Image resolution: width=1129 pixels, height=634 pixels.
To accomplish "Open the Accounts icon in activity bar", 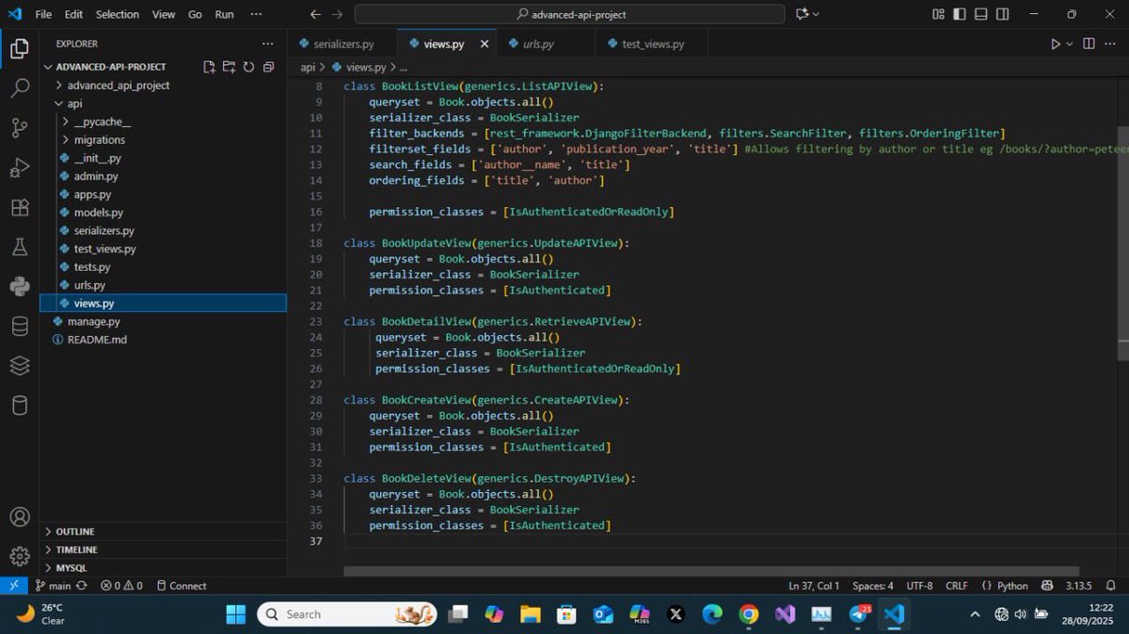I will pos(19,516).
